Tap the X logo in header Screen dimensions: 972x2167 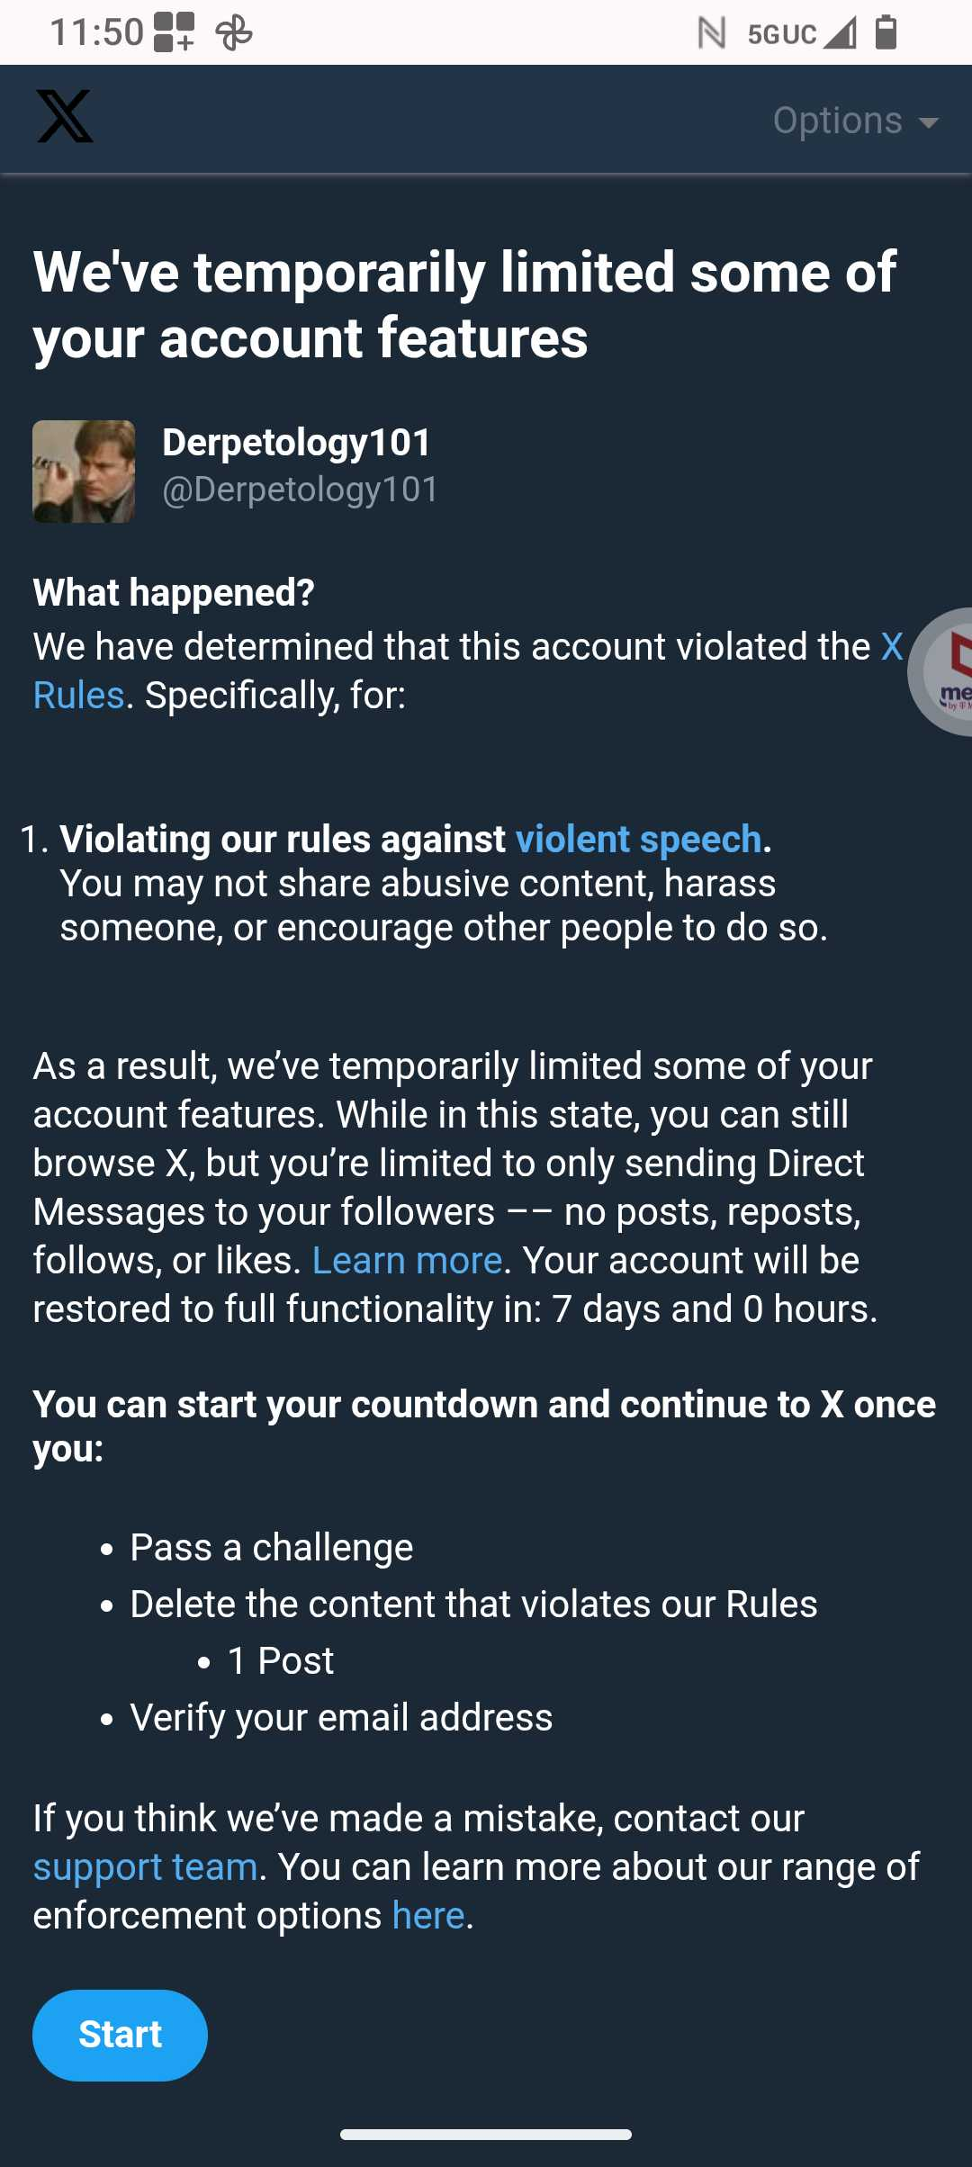pos(65,117)
